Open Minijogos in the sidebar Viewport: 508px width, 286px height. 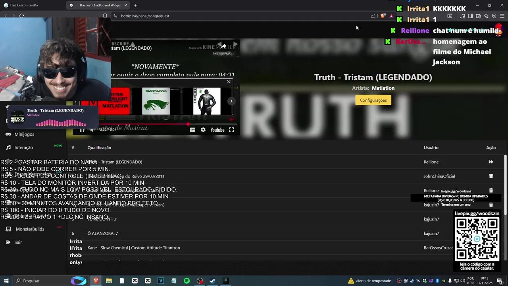[24, 134]
